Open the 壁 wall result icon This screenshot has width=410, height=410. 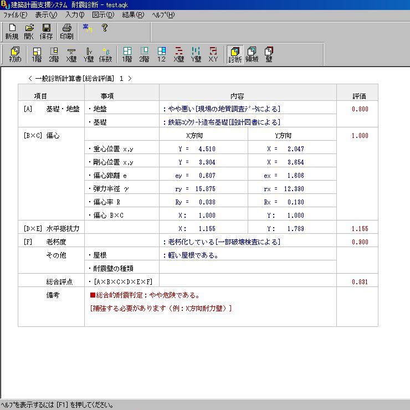[x=269, y=54]
